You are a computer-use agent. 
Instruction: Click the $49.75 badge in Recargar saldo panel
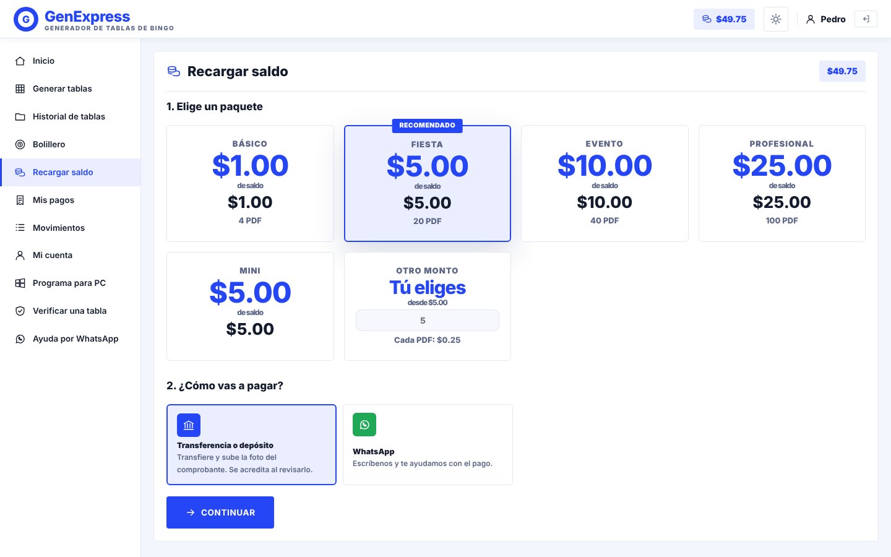[x=842, y=71]
